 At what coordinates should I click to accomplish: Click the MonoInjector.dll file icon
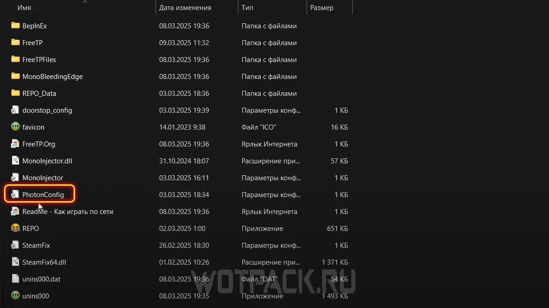click(x=15, y=161)
